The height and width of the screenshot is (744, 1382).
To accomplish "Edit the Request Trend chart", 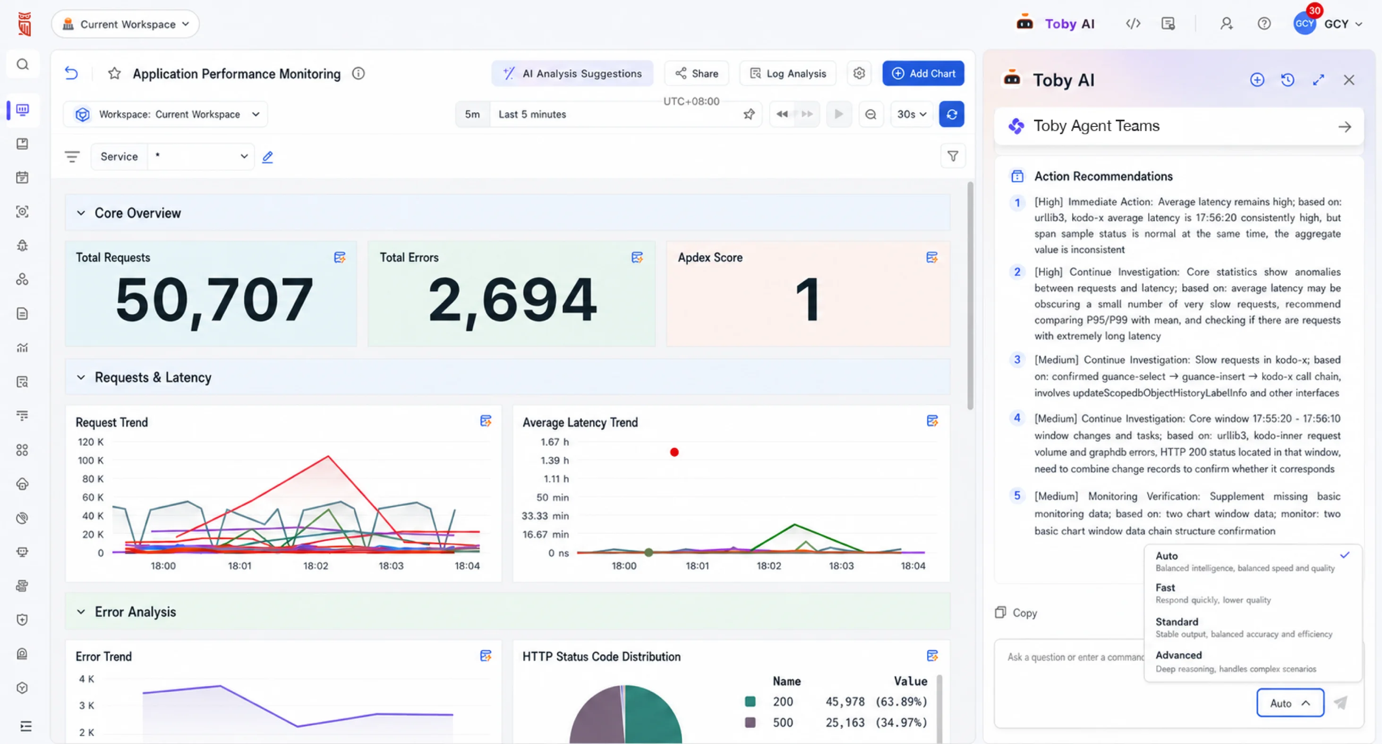I will coord(486,421).
